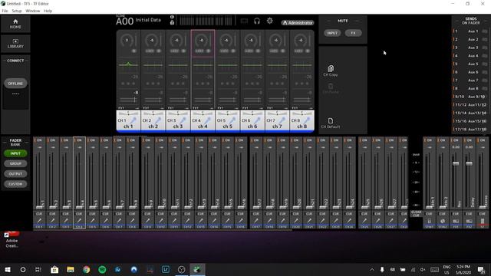
Task: Click the ch 1 microphone name tile
Action: click(128, 121)
